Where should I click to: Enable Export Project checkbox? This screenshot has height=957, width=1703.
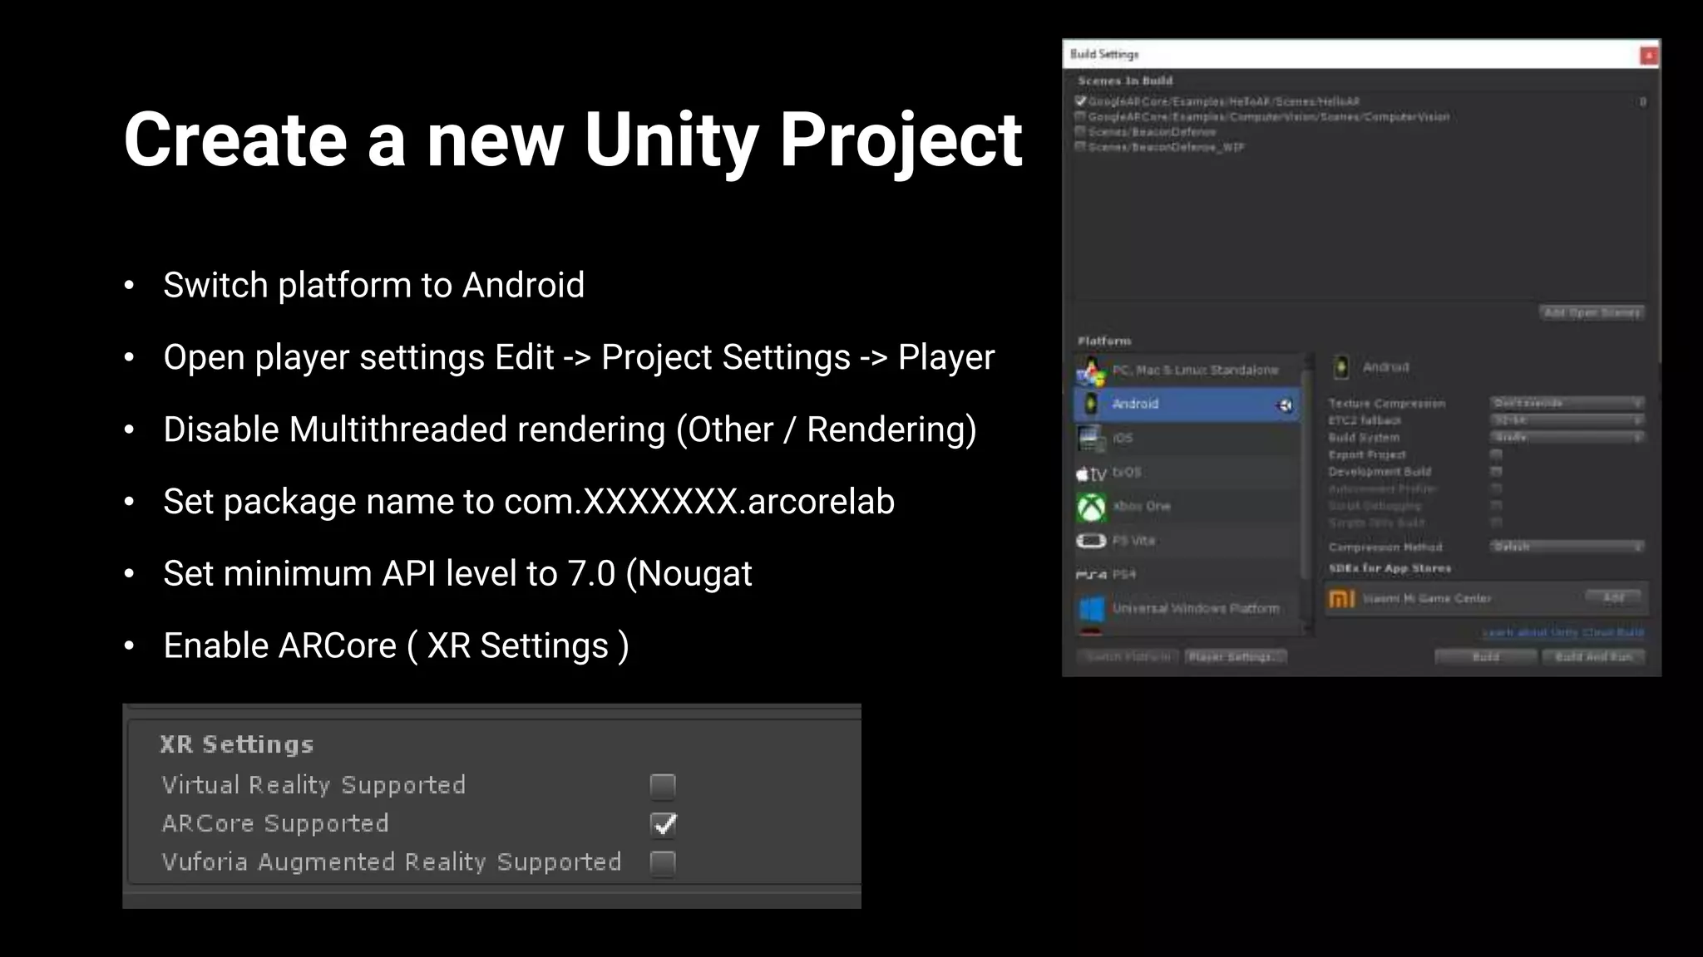click(1496, 454)
